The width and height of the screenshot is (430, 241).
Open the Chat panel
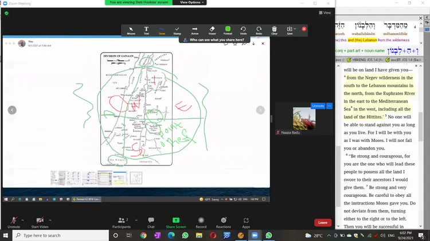[x=151, y=222]
